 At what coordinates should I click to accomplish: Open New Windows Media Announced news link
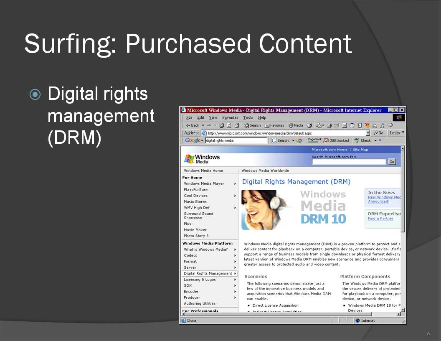coord(384,199)
